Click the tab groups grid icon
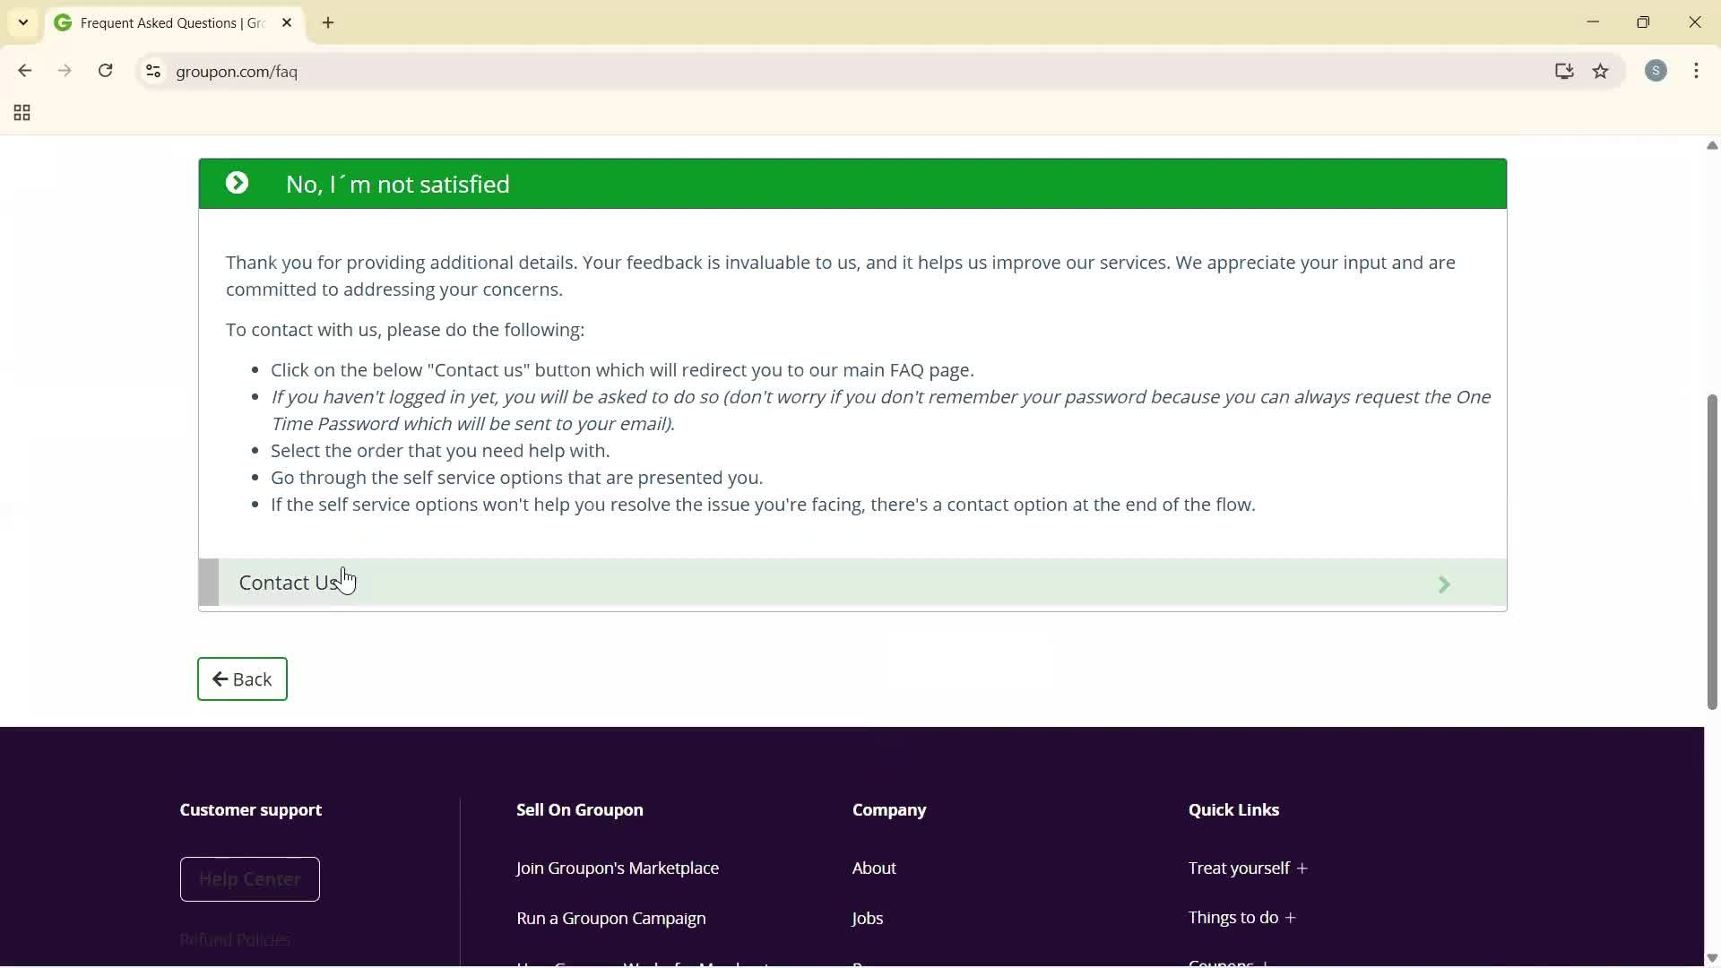The width and height of the screenshot is (1721, 968). coord(21,112)
